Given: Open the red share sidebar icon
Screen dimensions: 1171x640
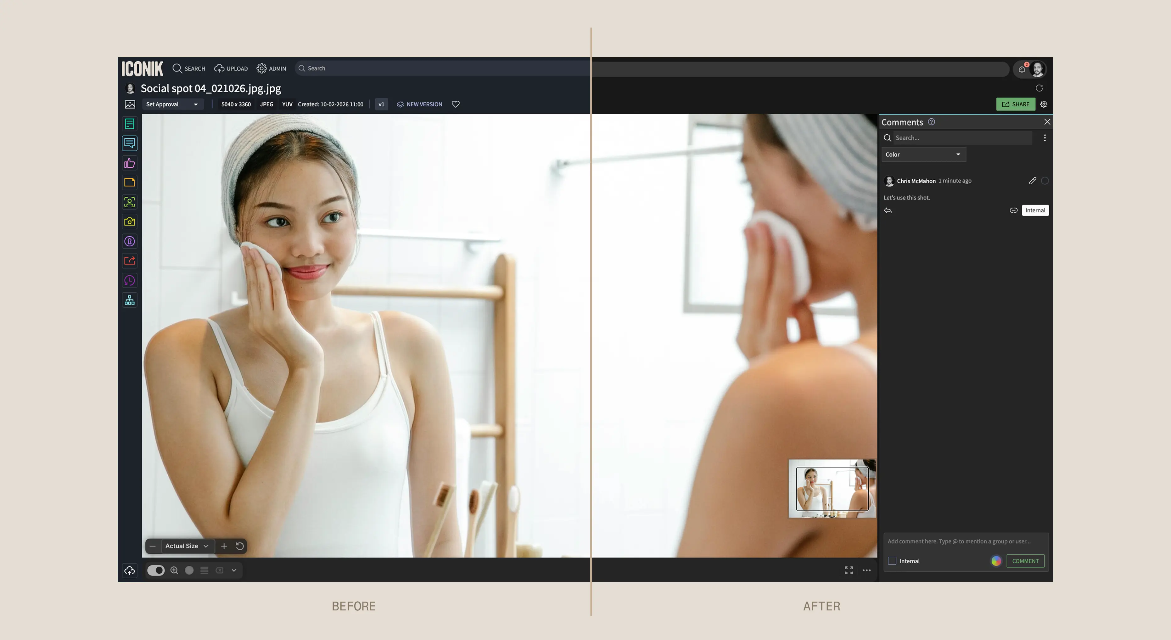Looking at the screenshot, I should (x=130, y=261).
